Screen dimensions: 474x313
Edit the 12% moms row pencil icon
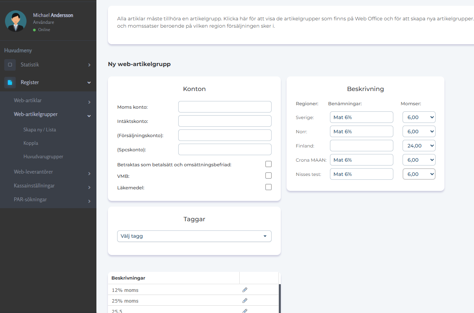(245, 290)
